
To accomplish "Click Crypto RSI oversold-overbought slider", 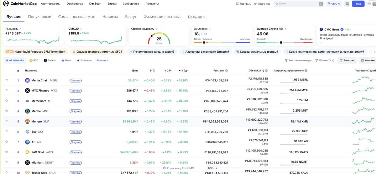I will tap(285, 42).
